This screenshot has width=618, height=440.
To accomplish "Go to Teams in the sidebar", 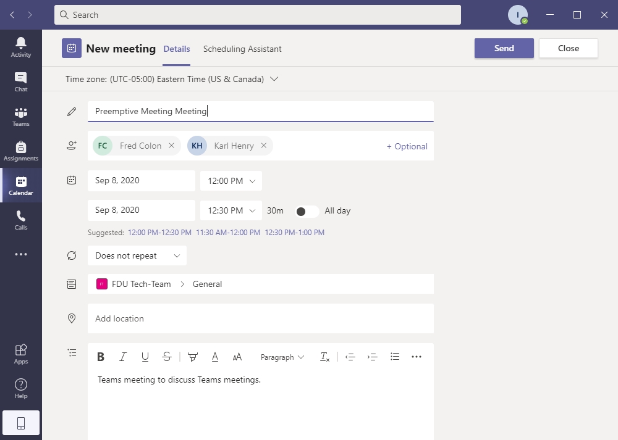I will point(21,116).
